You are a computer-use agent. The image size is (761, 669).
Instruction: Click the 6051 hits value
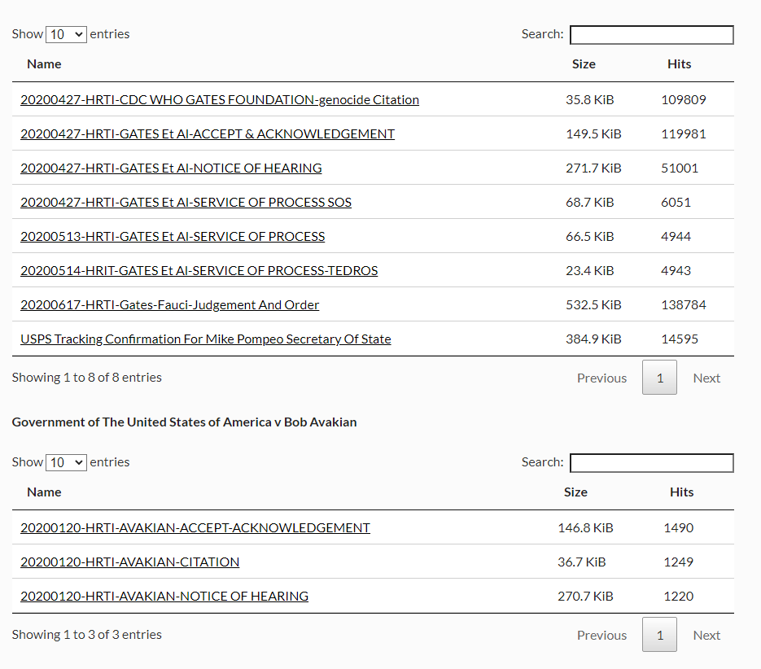click(676, 203)
